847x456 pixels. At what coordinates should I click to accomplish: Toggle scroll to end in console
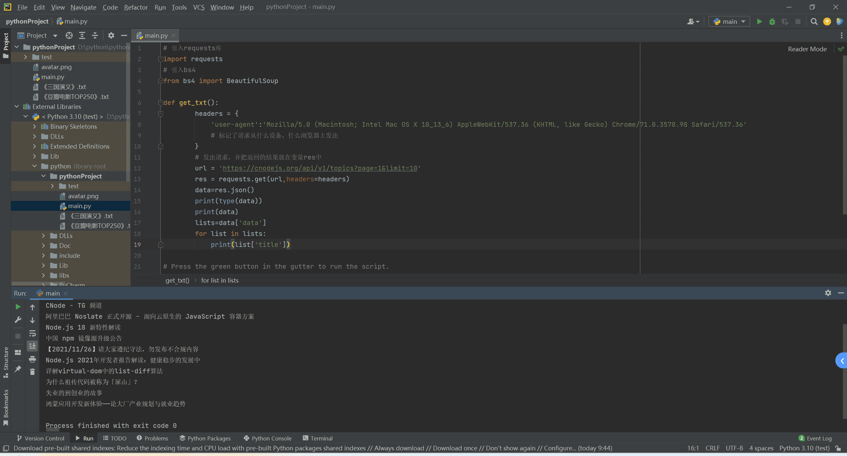[x=32, y=346]
